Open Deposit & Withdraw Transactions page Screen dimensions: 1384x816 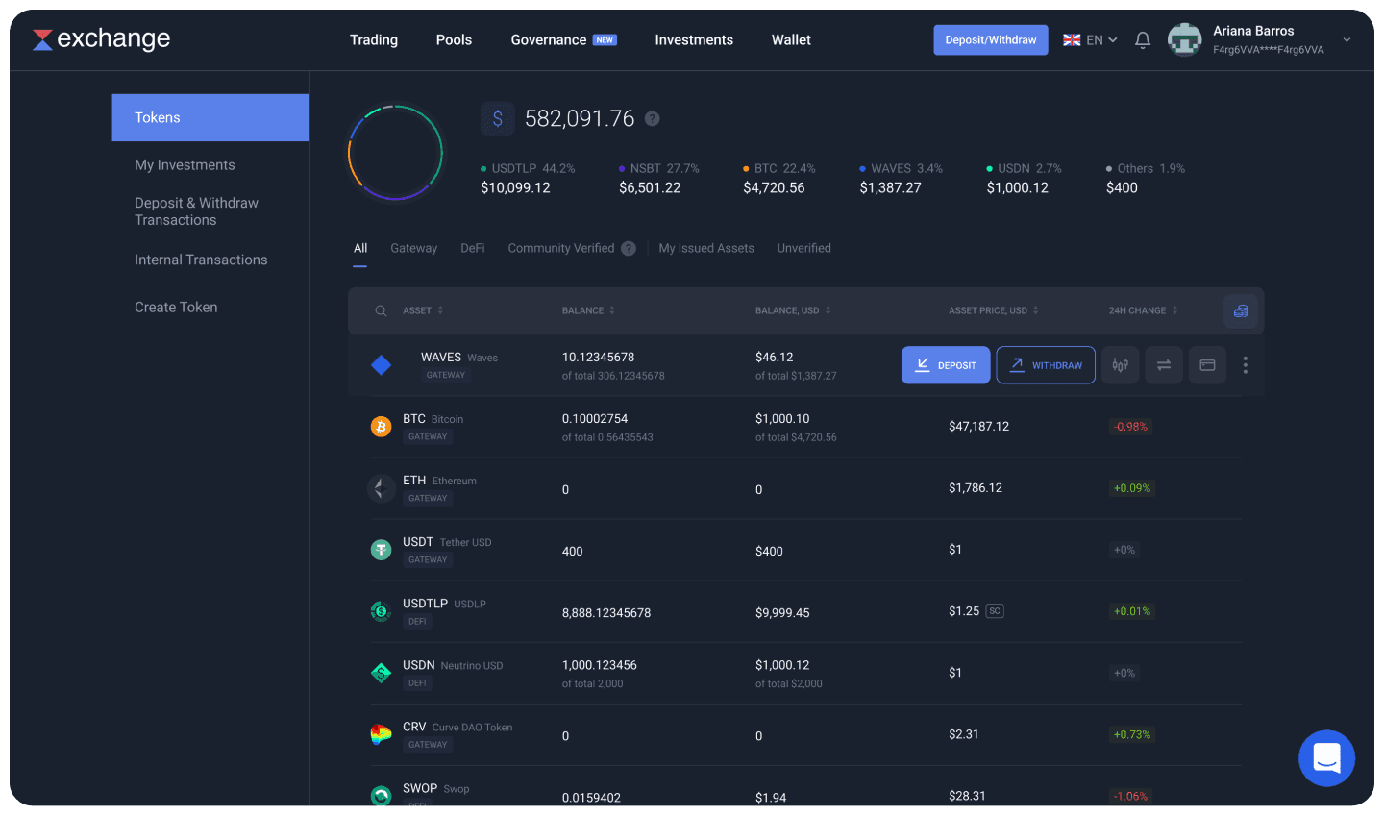point(196,211)
